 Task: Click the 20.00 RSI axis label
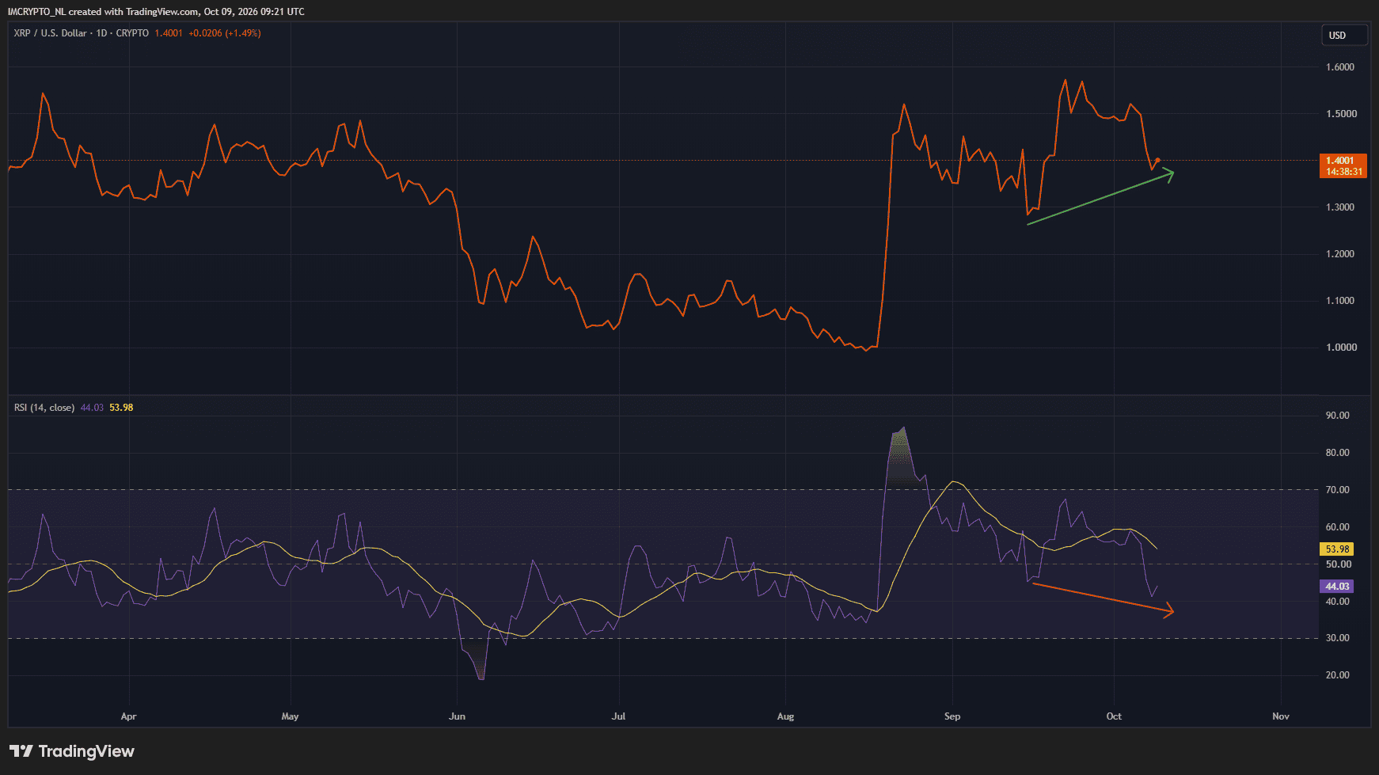(1337, 675)
